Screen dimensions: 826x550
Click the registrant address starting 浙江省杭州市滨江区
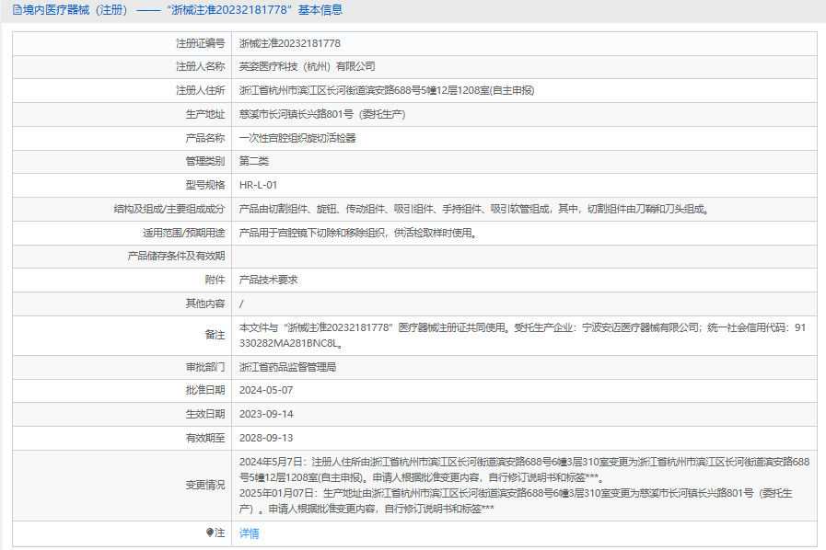(x=387, y=90)
